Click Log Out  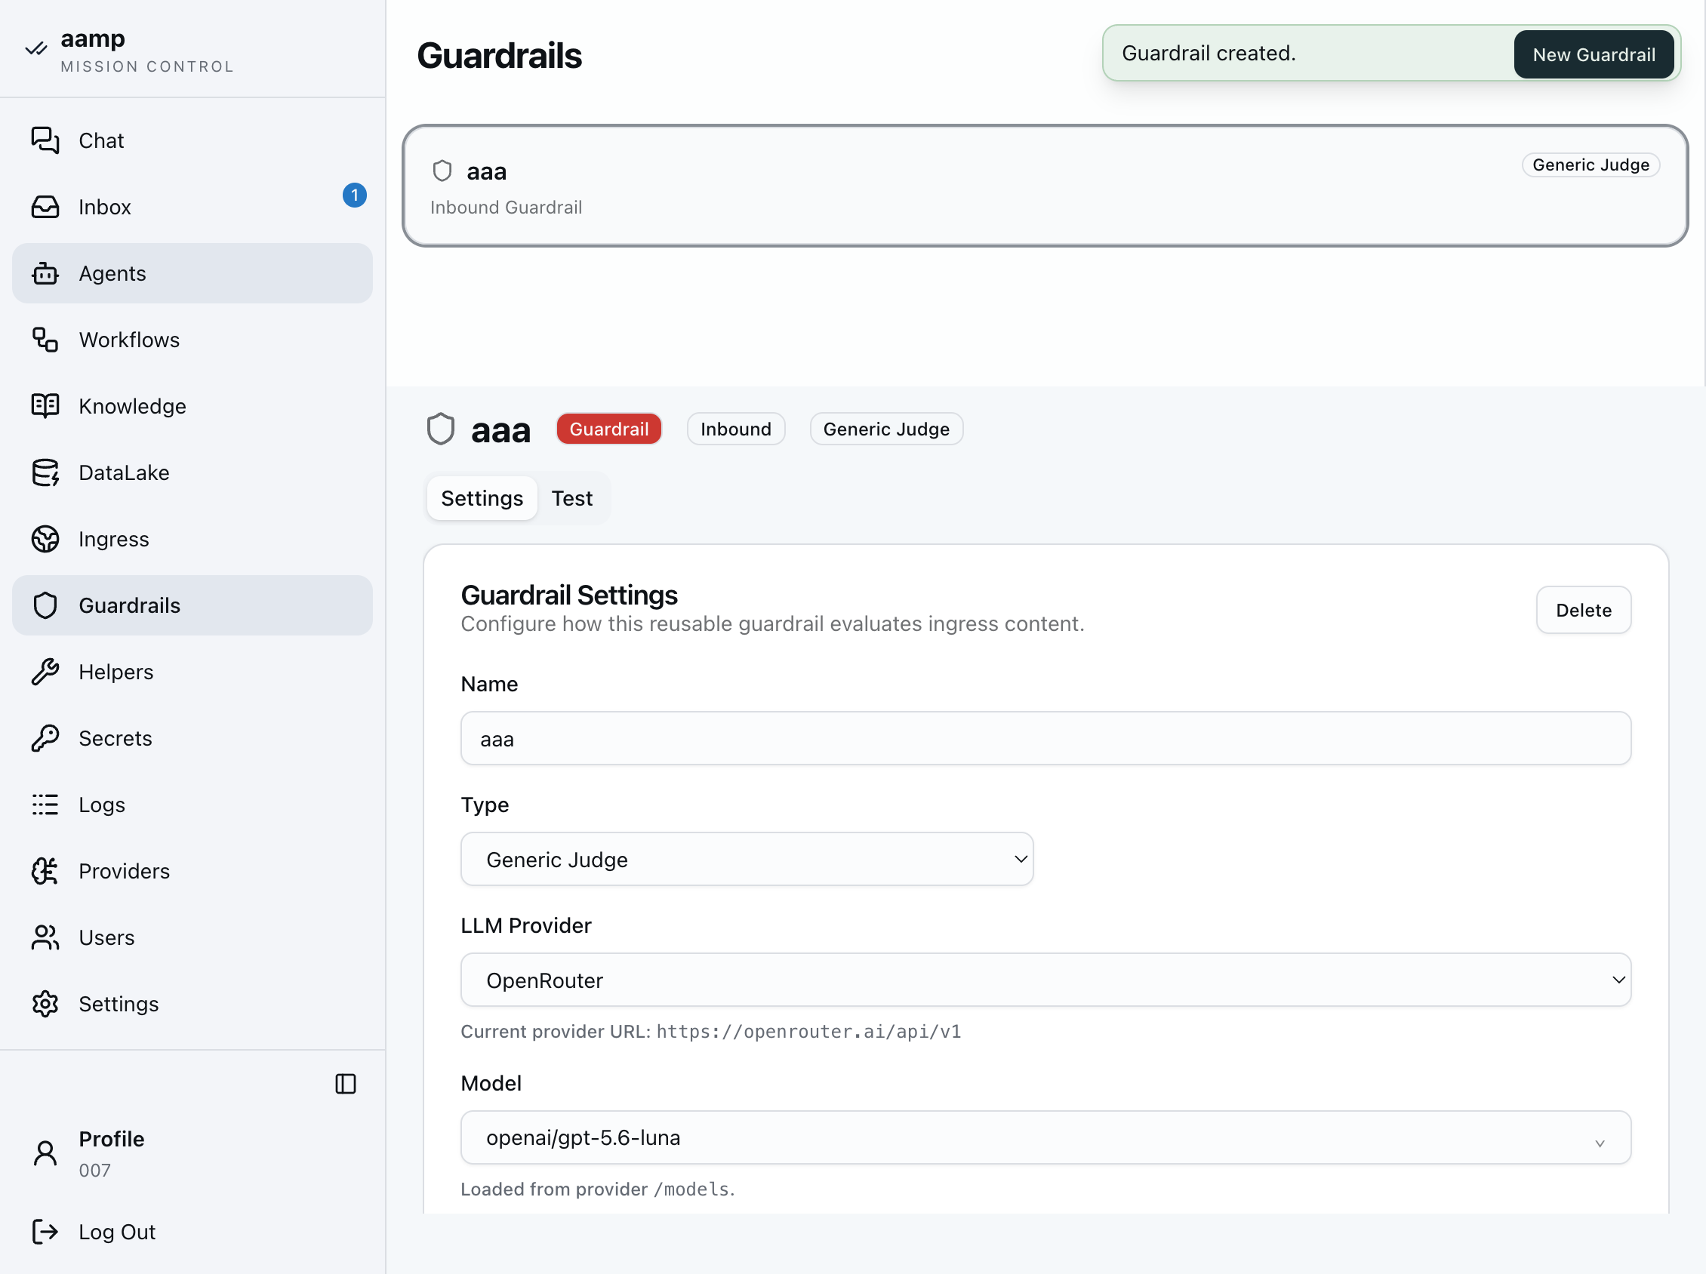click(192, 1231)
